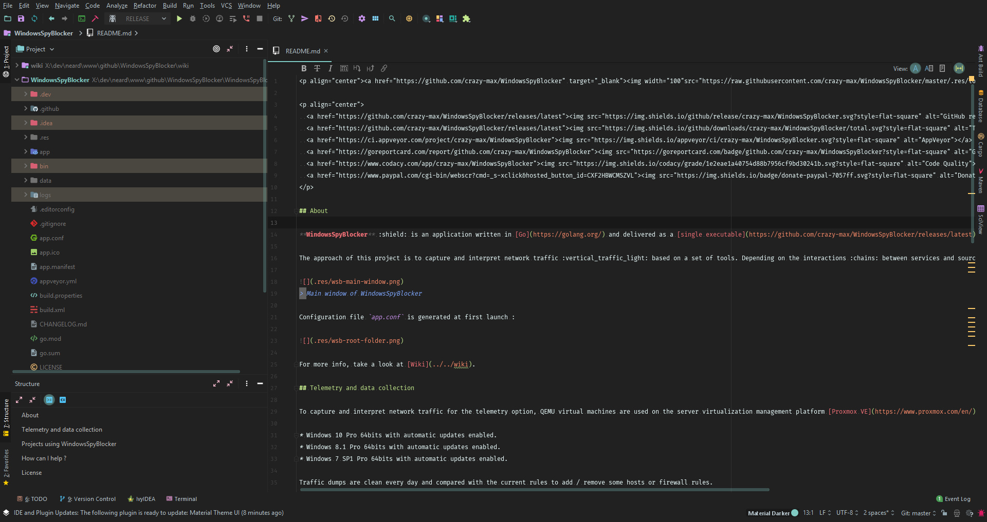Toggle Bold in the Markdown toolbar

pyautogui.click(x=303, y=68)
